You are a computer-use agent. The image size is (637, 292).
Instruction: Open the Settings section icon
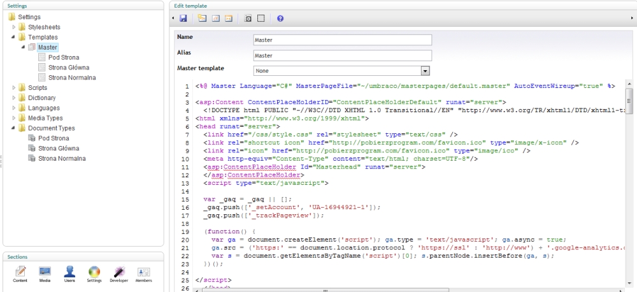[94, 275]
